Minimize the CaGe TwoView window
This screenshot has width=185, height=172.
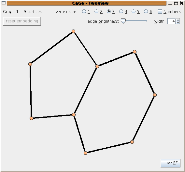pos(170,4)
